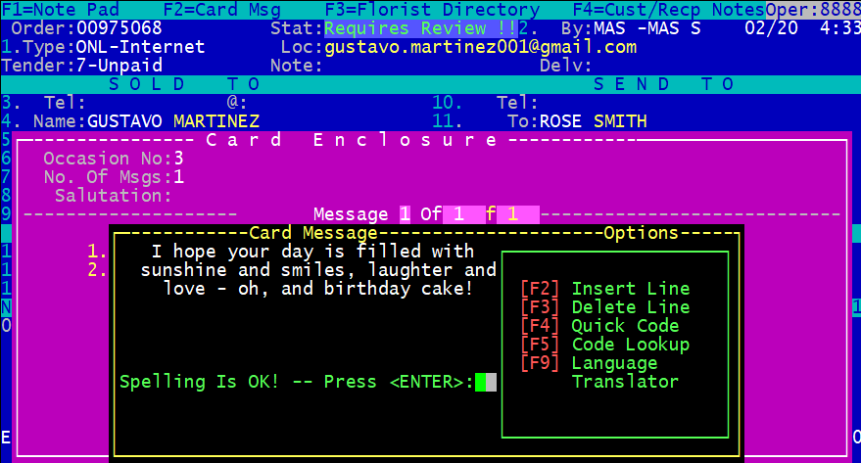This screenshot has width=861, height=463.
Task: Click the green cursor after Press ENTER
Action: (486, 382)
